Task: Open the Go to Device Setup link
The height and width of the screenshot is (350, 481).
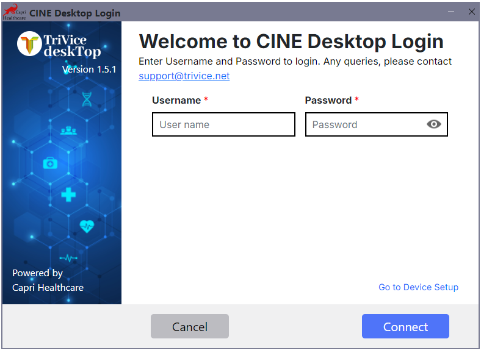Action: tap(418, 287)
